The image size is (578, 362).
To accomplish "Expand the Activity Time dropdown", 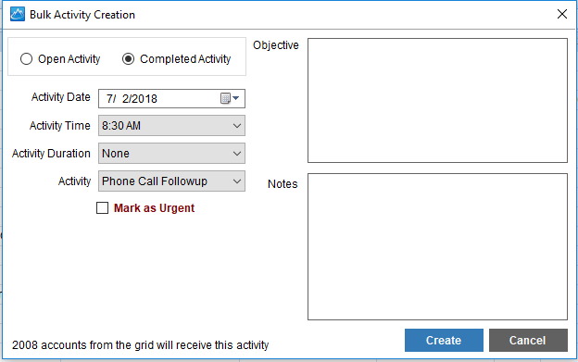I will coord(171,126).
